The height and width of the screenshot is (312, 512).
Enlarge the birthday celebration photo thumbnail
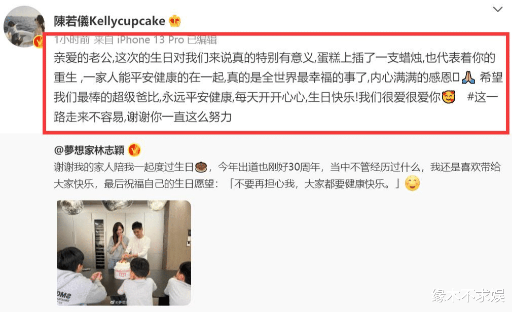124,253
